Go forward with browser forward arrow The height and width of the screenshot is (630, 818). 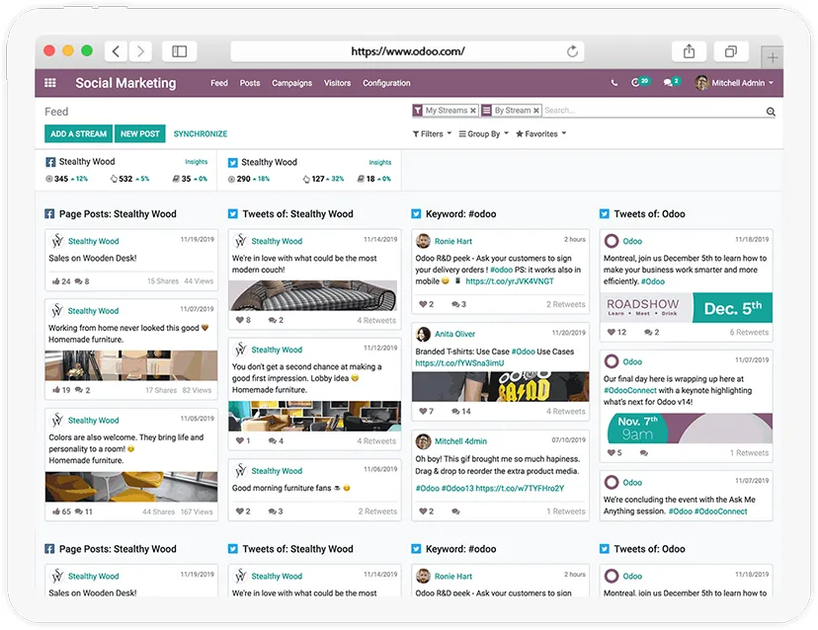[140, 51]
